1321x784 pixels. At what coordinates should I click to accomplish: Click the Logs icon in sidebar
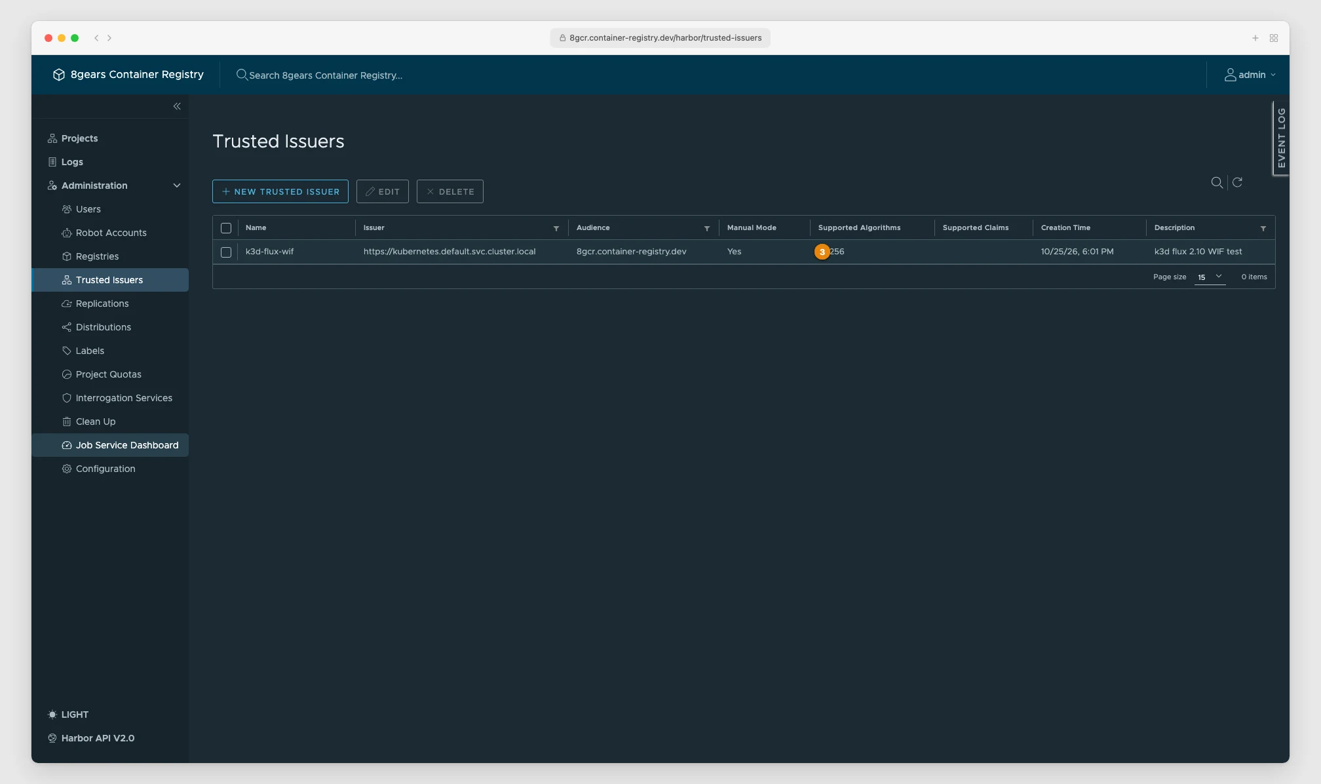coord(52,162)
